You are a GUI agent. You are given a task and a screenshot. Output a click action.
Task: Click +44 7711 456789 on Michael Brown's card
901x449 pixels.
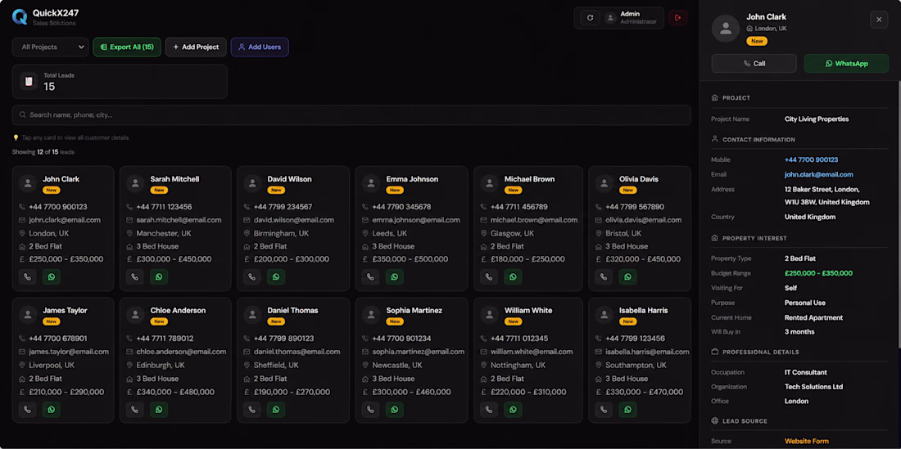(x=518, y=207)
